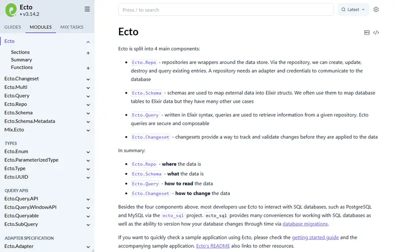Viewport: 403px width, 252px height.
Task: Open Ecto.ParameterizedType in sidebar
Action: pos(31,160)
